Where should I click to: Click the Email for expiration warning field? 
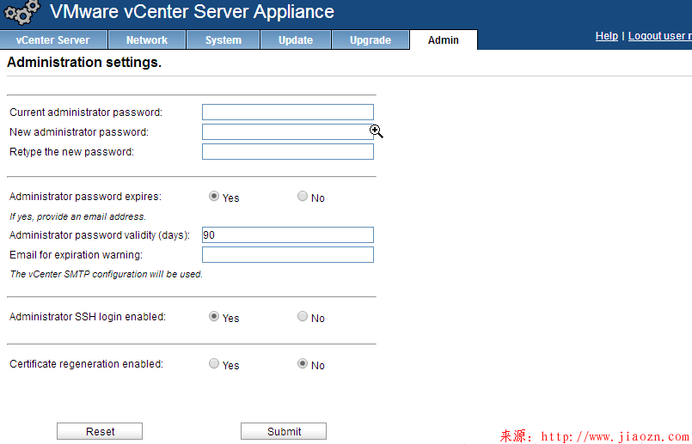tap(287, 255)
